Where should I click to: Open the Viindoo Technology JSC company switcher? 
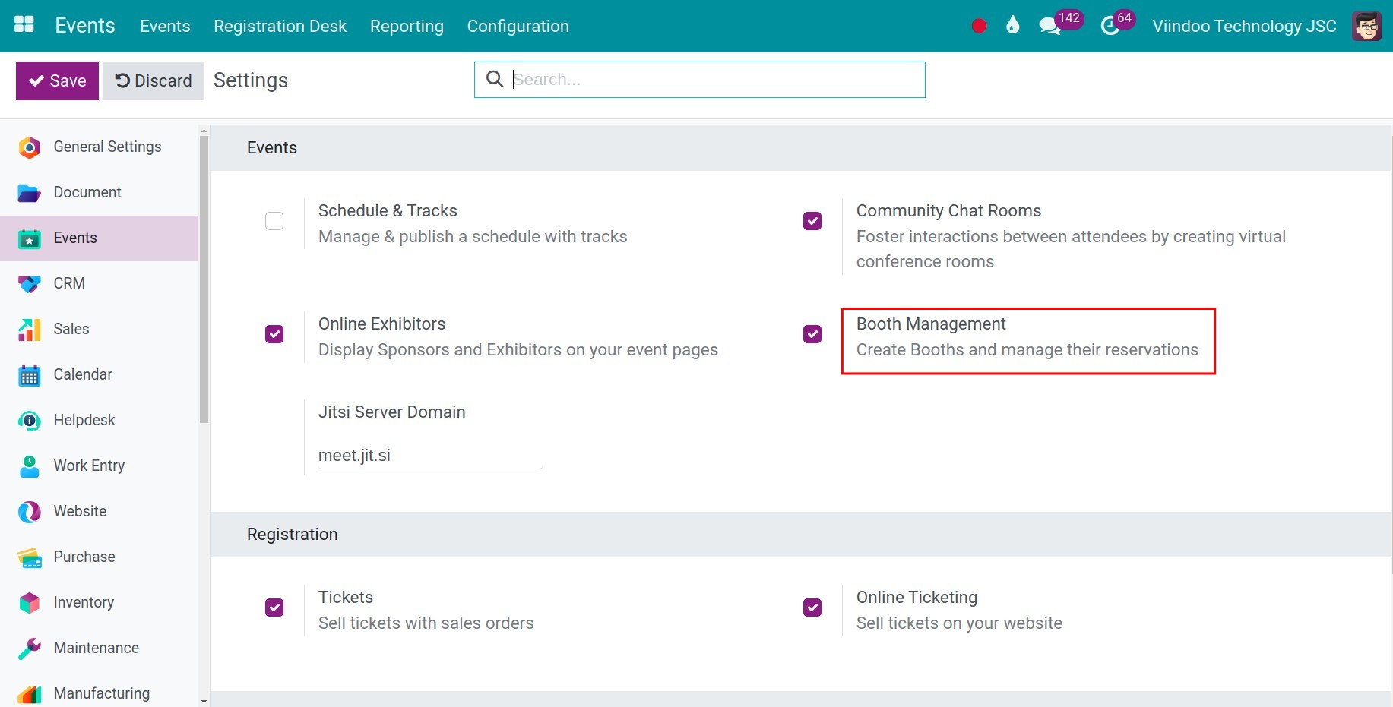(1244, 26)
